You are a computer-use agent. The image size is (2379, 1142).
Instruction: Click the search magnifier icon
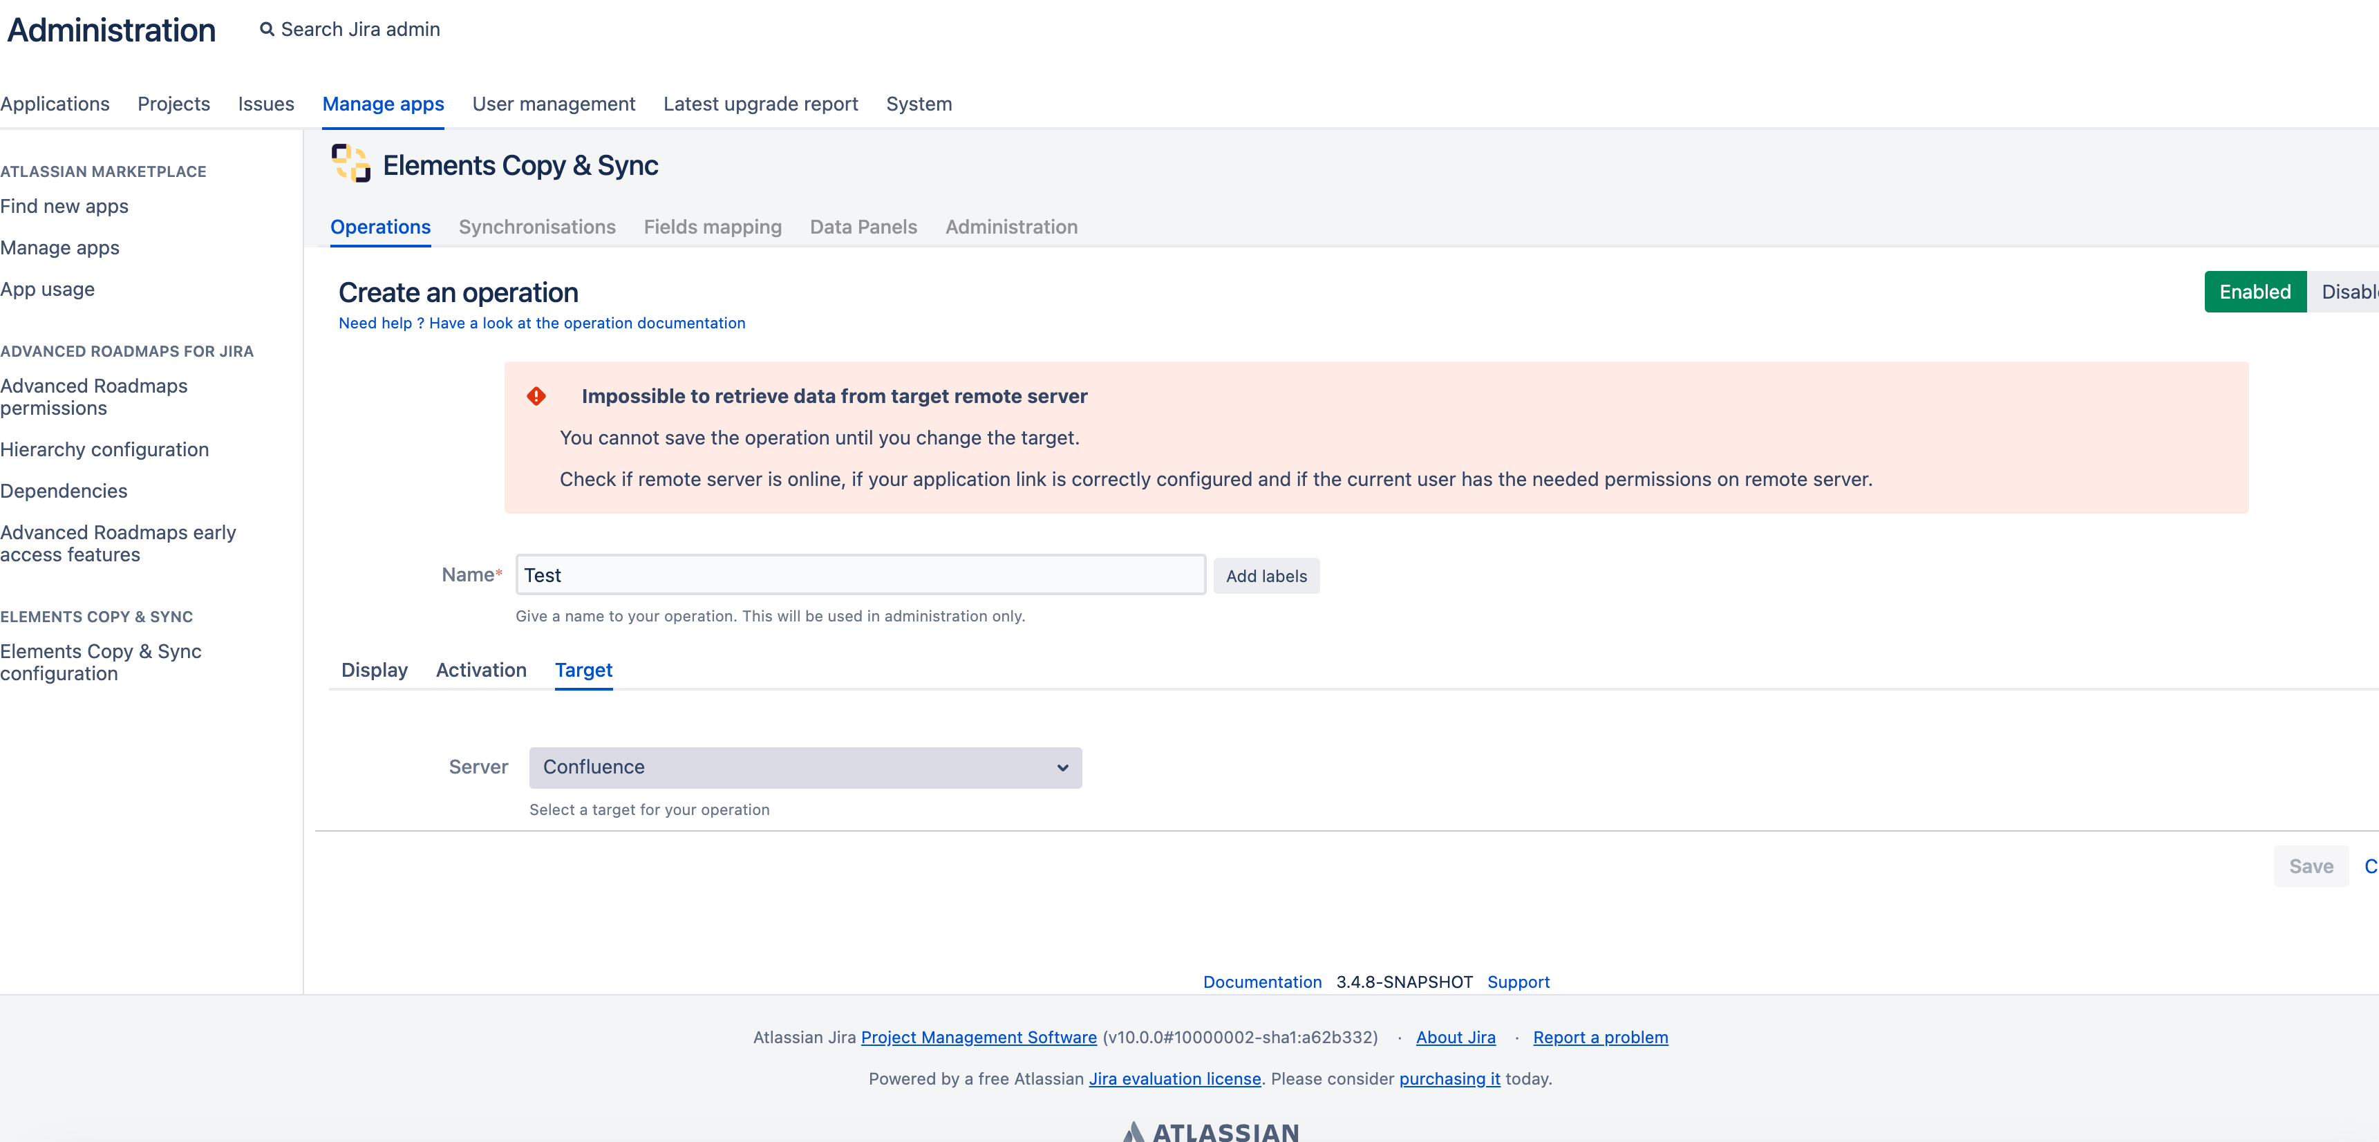coord(267,30)
